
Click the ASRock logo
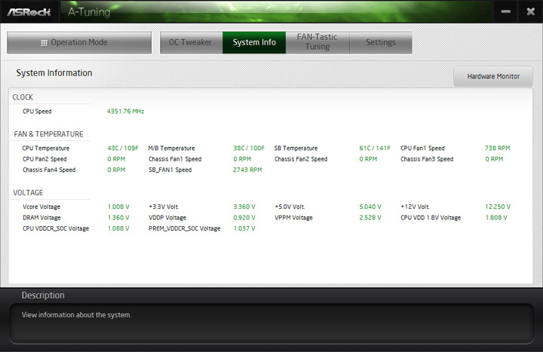pos(29,12)
